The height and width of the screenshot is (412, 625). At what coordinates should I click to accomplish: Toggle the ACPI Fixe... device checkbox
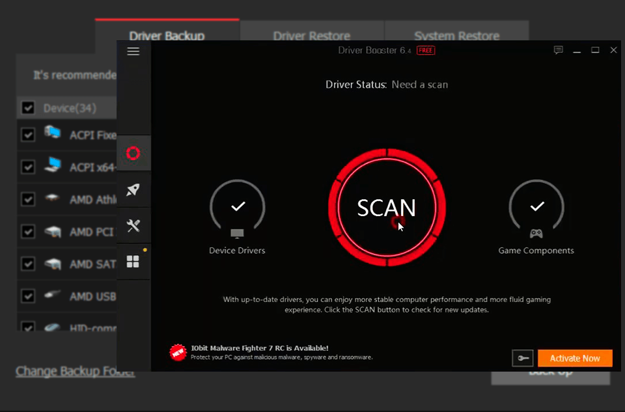click(x=28, y=135)
